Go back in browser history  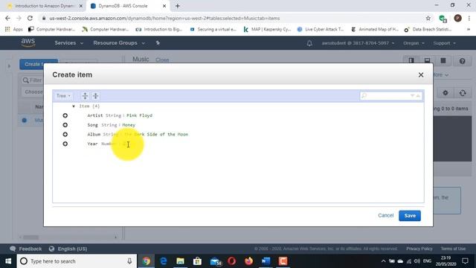coord(7,18)
